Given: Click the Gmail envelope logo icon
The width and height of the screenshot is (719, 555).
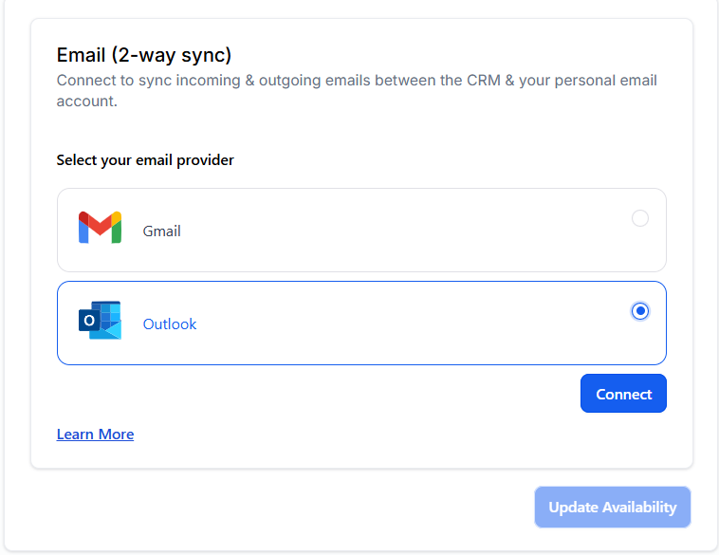Looking at the screenshot, I should [x=100, y=228].
